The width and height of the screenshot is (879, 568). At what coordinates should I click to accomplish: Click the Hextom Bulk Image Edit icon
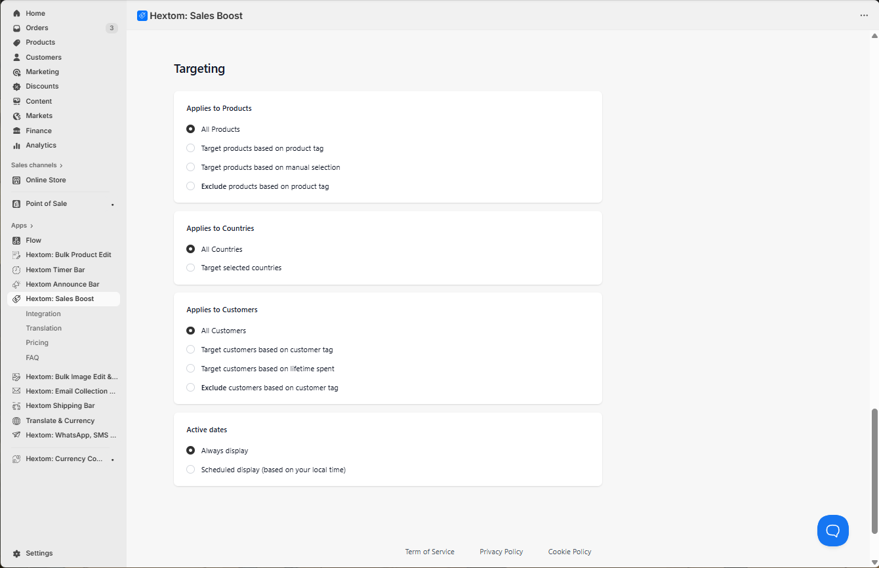tap(17, 377)
